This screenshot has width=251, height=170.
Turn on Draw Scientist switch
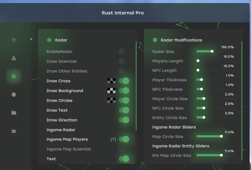123,61
